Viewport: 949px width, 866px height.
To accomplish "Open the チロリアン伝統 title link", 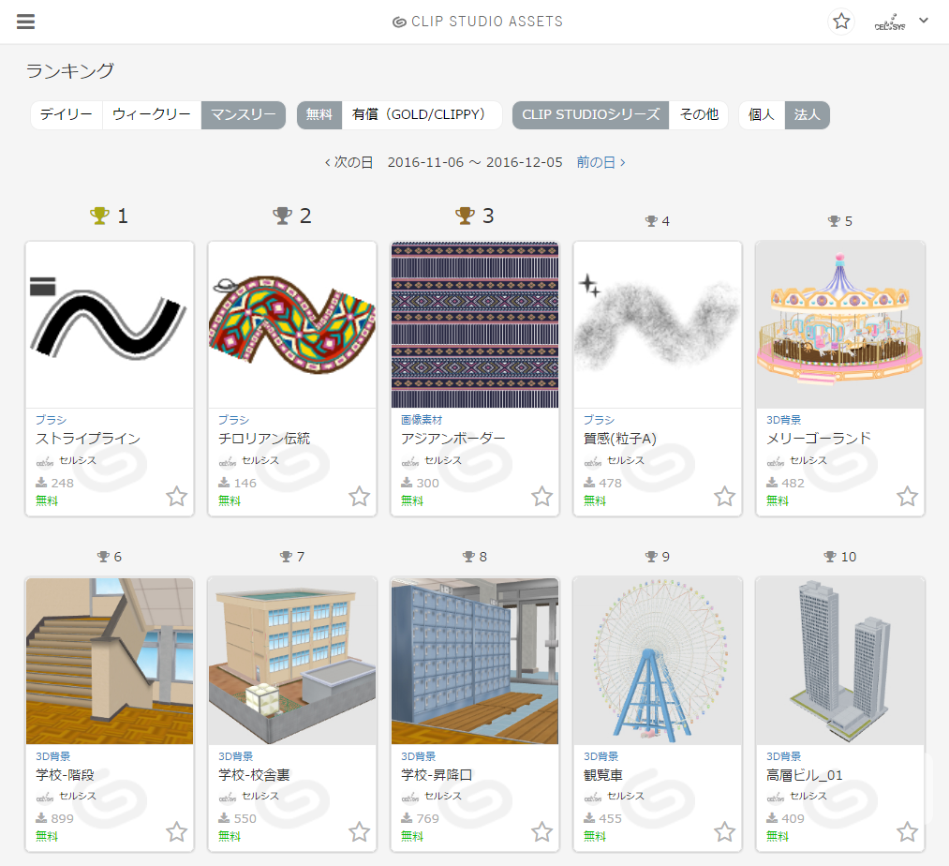I will click(x=264, y=439).
